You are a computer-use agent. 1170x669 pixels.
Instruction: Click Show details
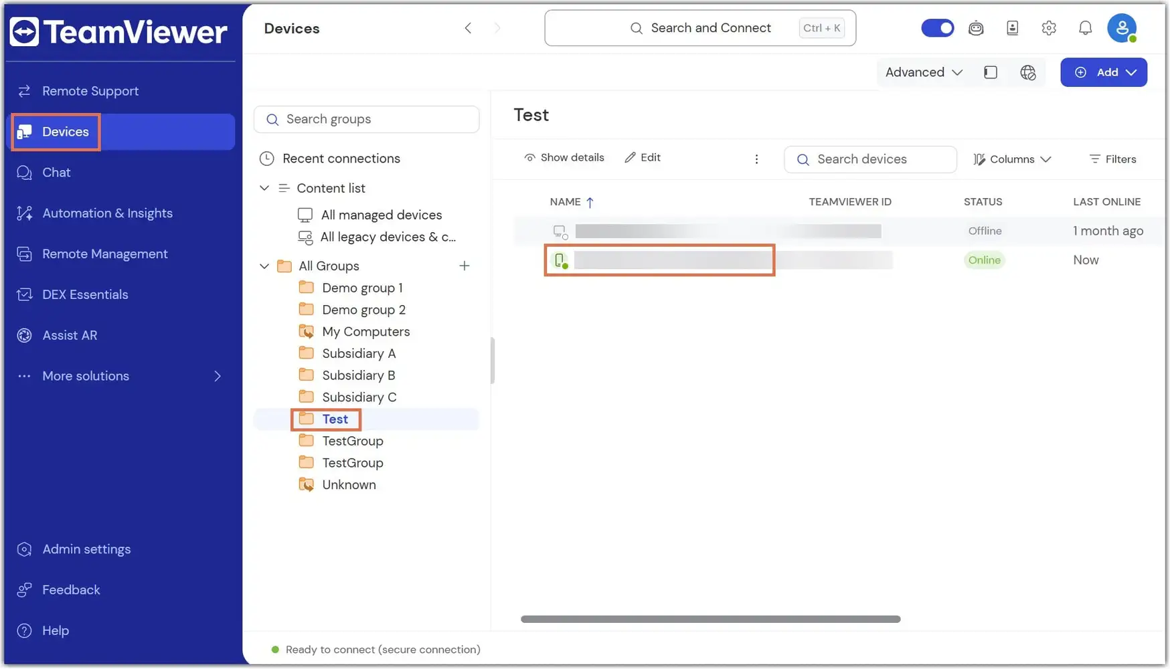pos(564,158)
